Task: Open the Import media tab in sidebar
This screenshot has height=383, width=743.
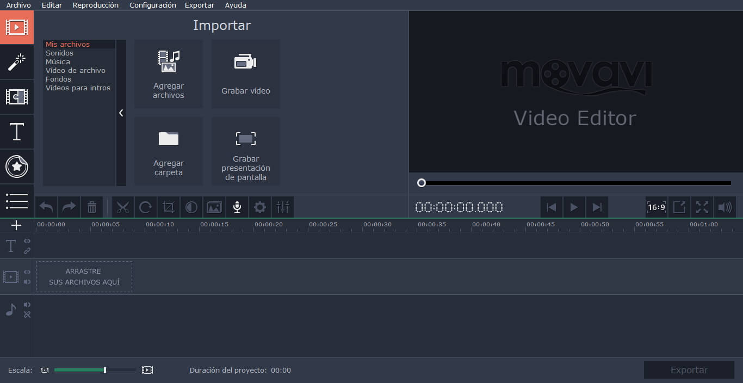Action: (x=17, y=27)
